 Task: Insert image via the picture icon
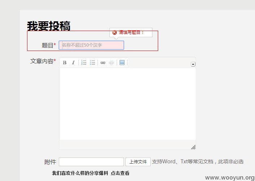click(122, 62)
